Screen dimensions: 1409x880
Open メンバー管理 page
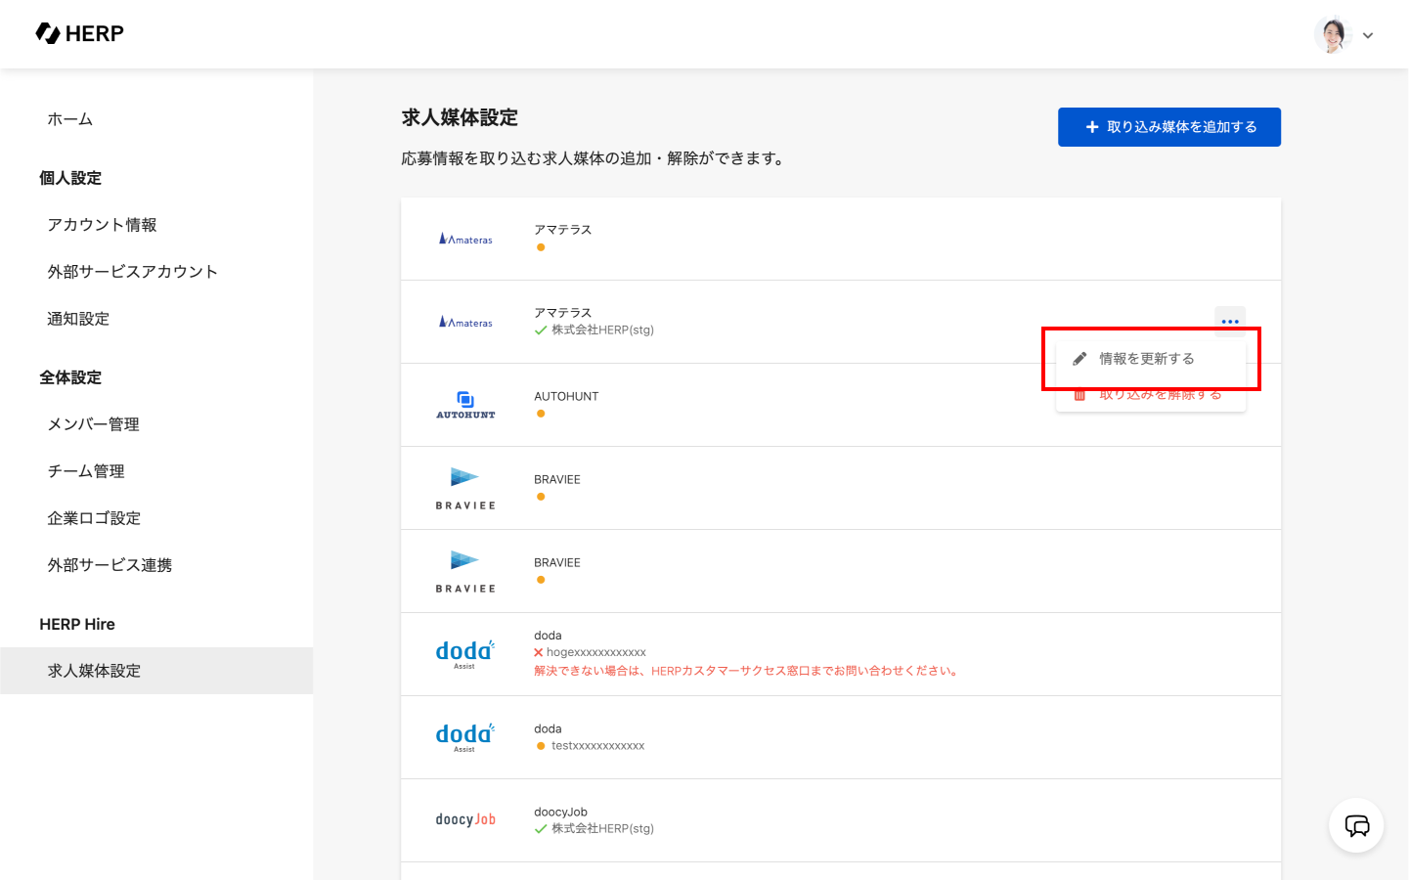[93, 424]
